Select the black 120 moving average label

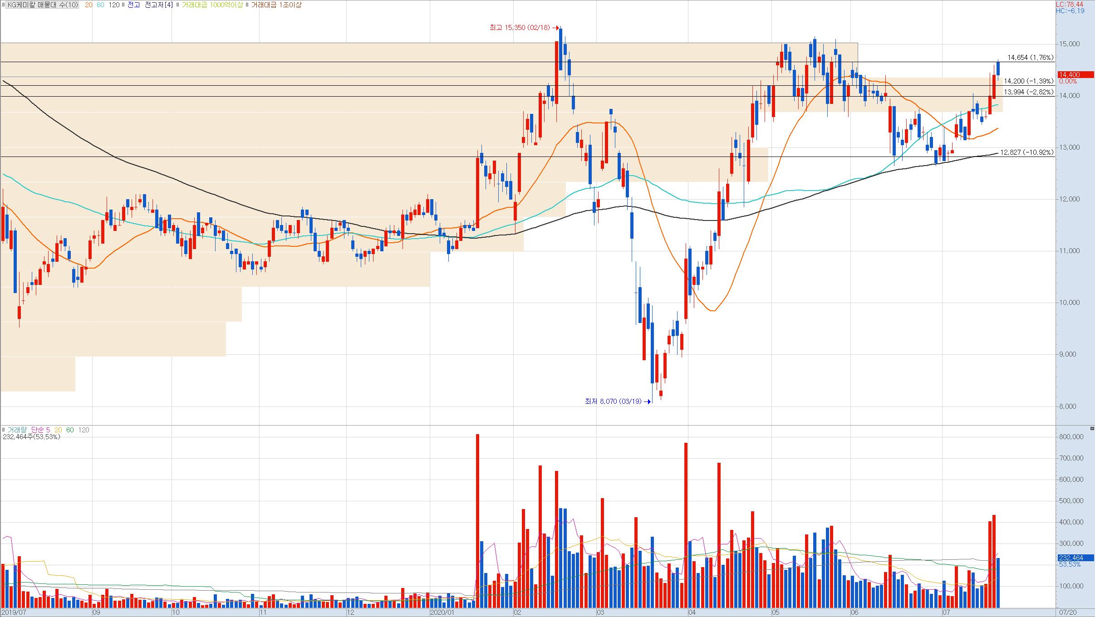[x=114, y=5]
